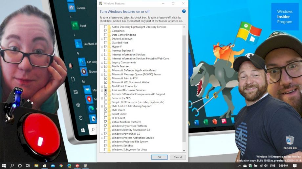Image resolution: width=302 pixels, height=169 pixels.
Task: Click Cancel in Windows Features dialog
Action: 178,157
